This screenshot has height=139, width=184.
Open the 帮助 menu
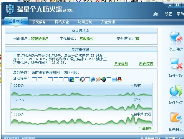(180, 14)
